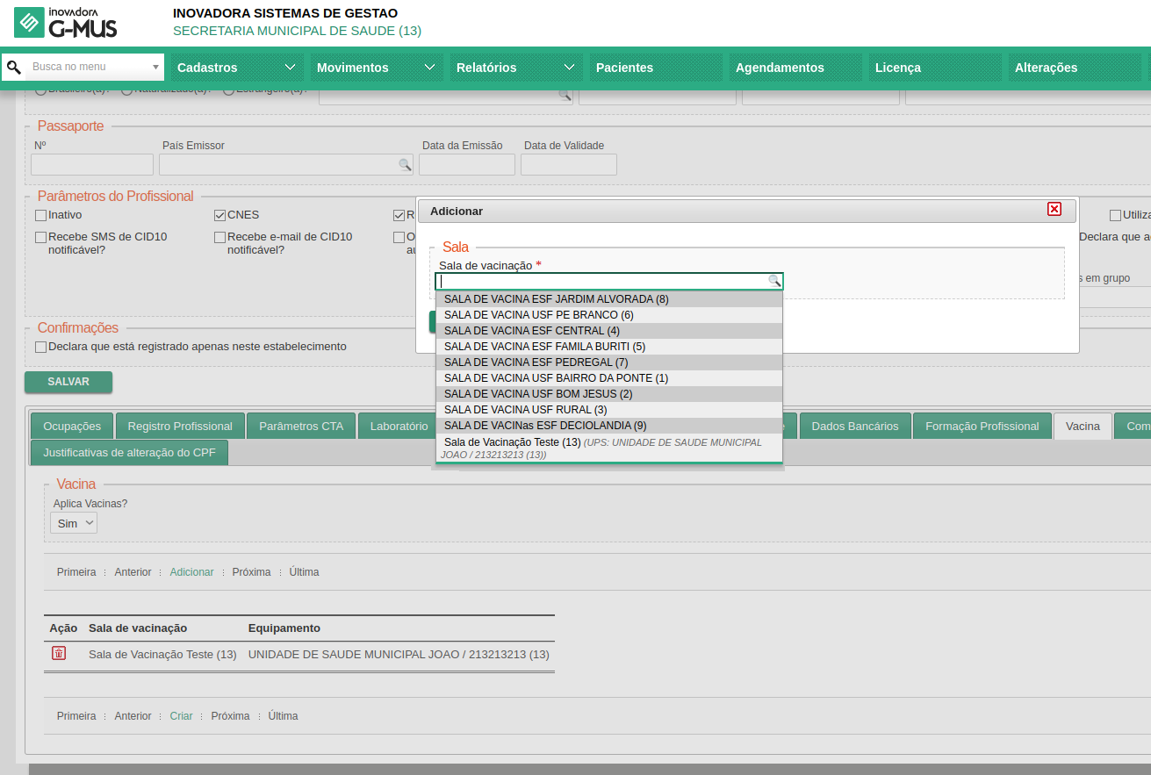Expand the Movimentos menu
Screen dimensions: 1151x775
pyautogui.click(x=376, y=68)
